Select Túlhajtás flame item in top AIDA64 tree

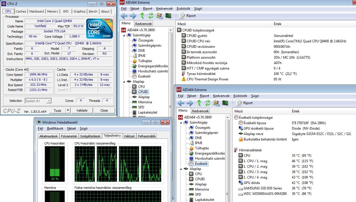[x=142, y=61]
